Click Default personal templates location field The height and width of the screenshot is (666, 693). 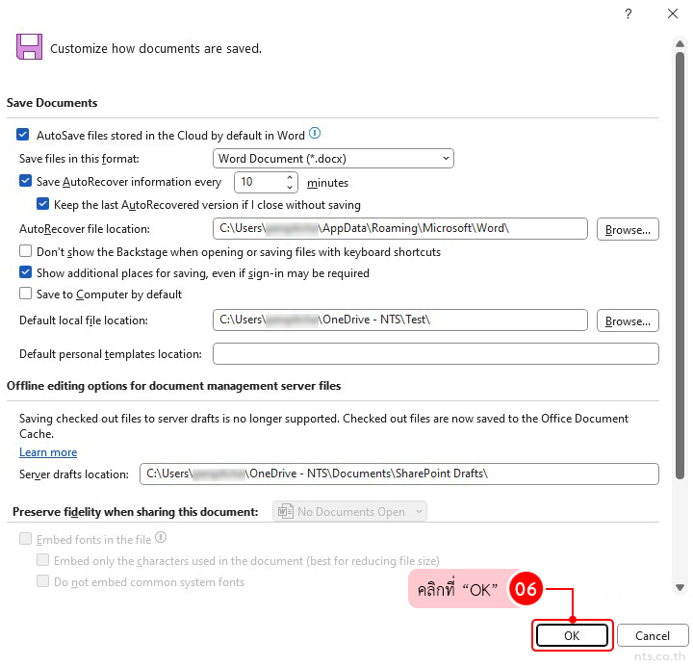click(x=435, y=354)
